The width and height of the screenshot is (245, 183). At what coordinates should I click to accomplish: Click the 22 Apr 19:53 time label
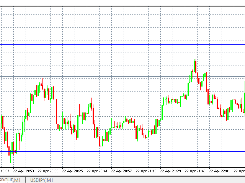tap(23, 171)
